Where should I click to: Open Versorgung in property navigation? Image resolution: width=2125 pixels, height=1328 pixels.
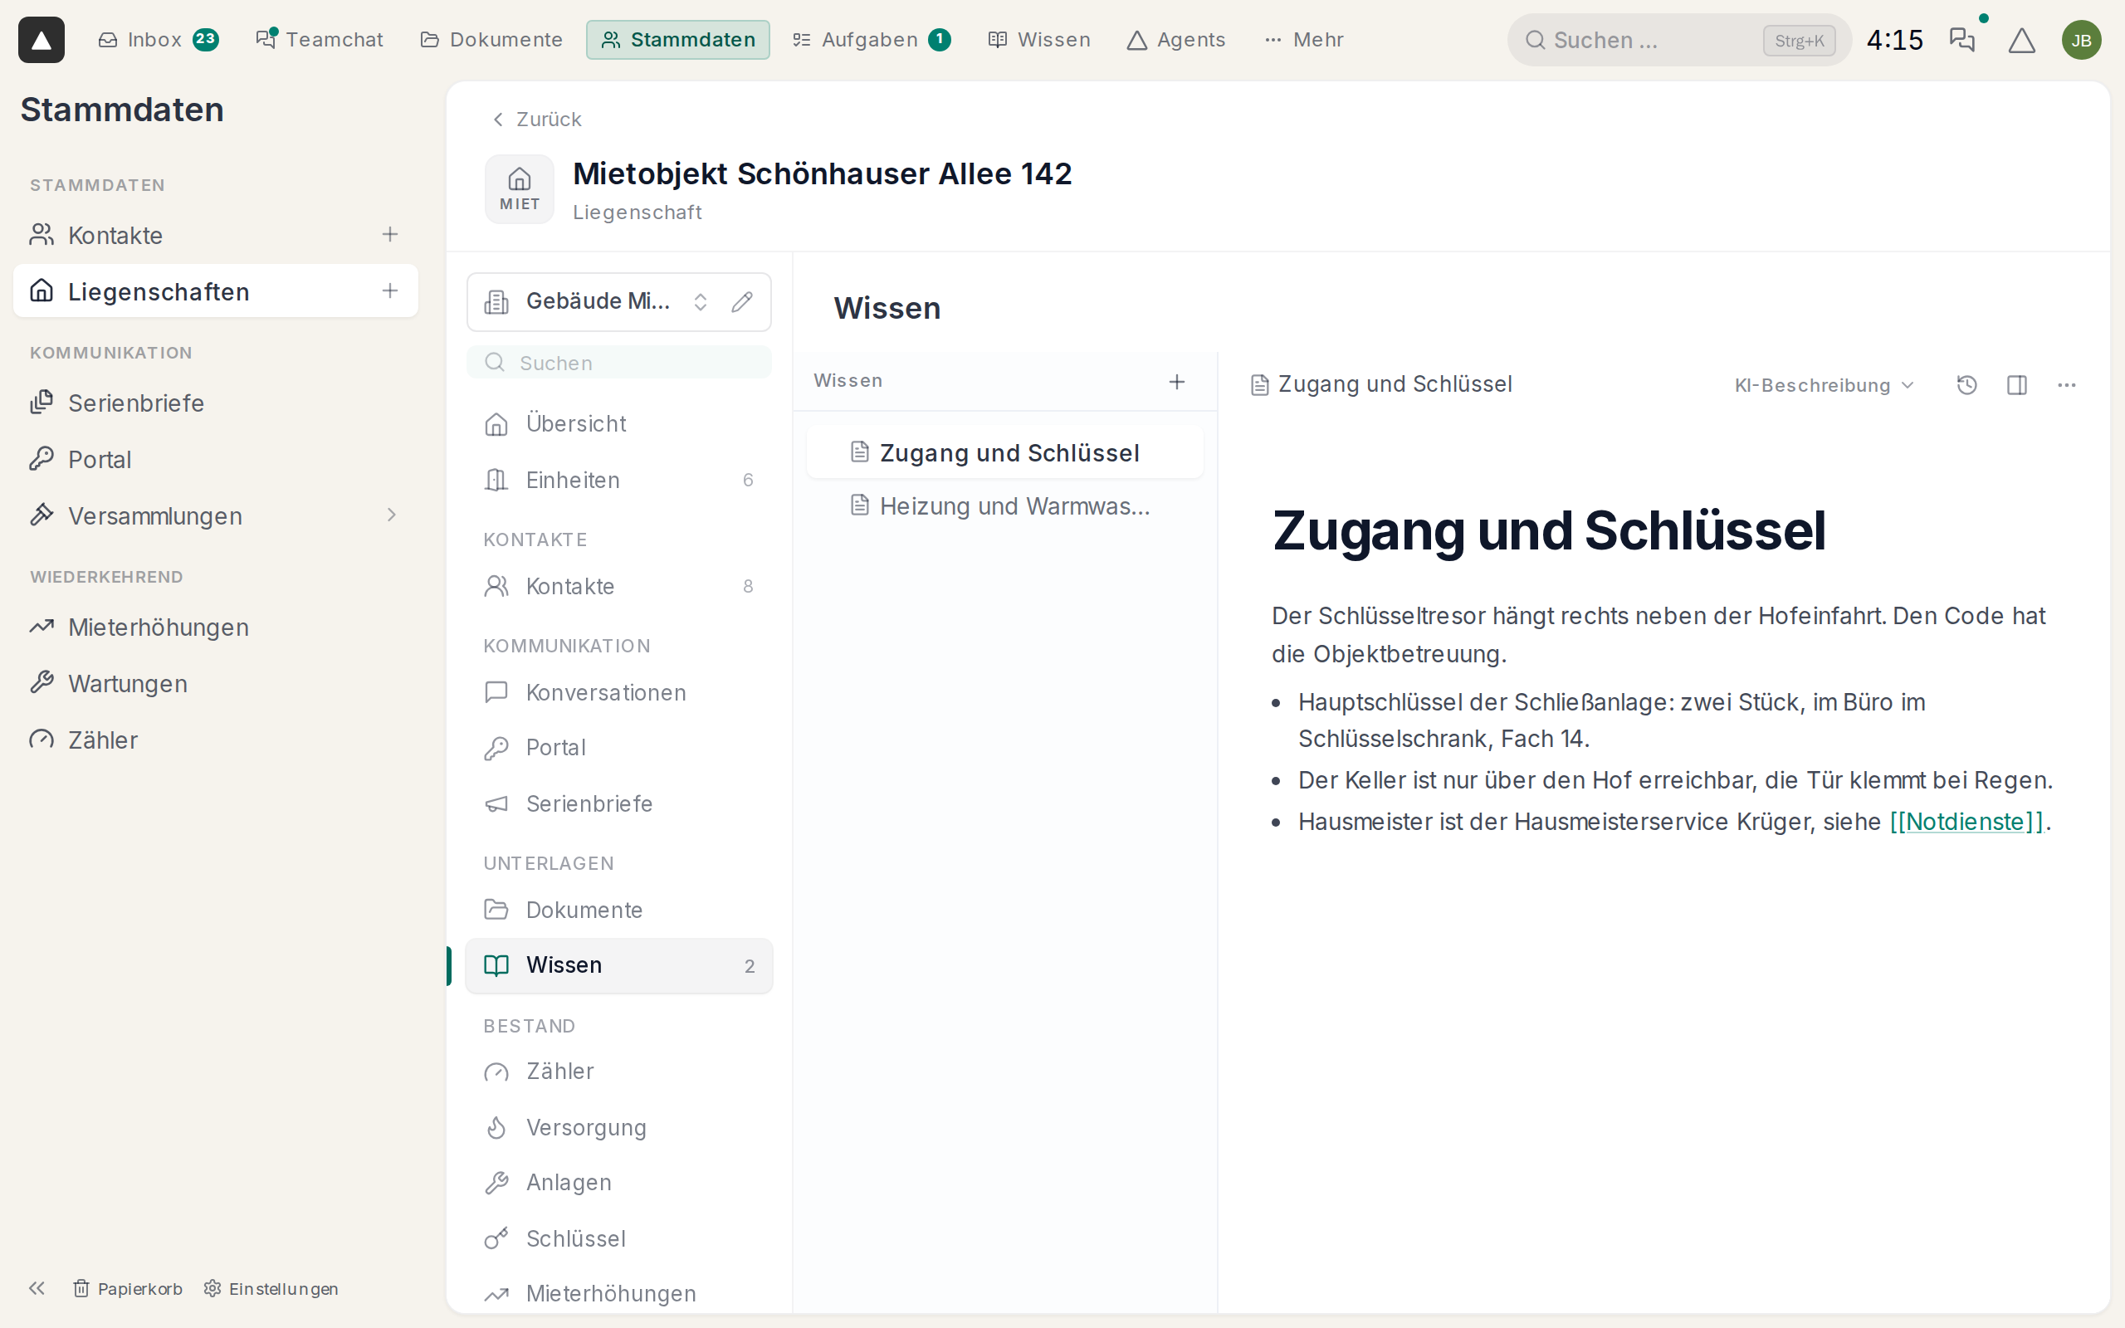click(619, 1128)
